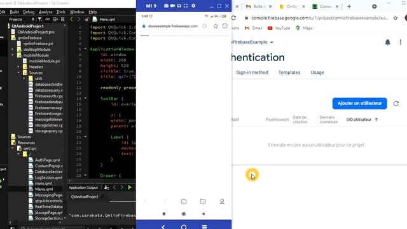Toggle synchronize with editor link icon
The image size is (407, 229).
click(48, 19)
